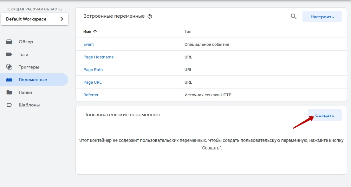This screenshot has height=187, width=351.
Task: Open the Event variable link
Action: pos(88,45)
